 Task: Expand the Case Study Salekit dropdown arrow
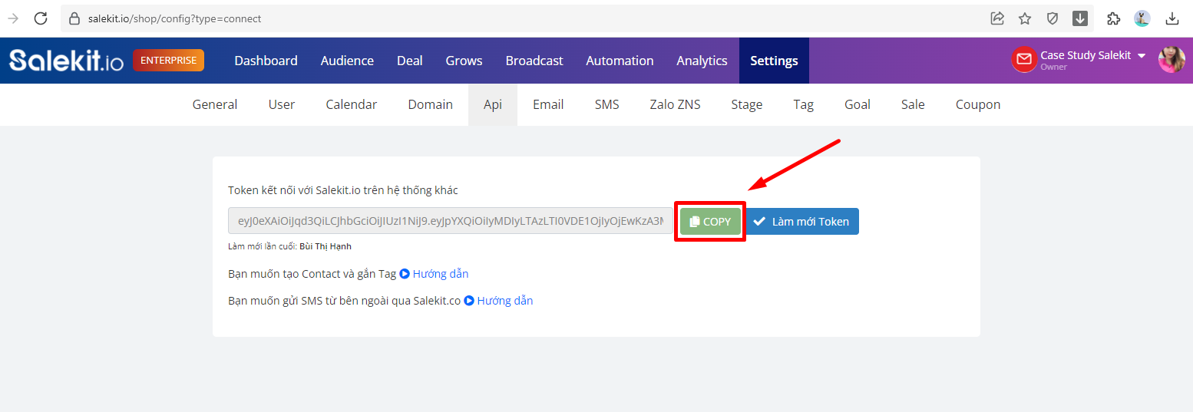(1142, 56)
